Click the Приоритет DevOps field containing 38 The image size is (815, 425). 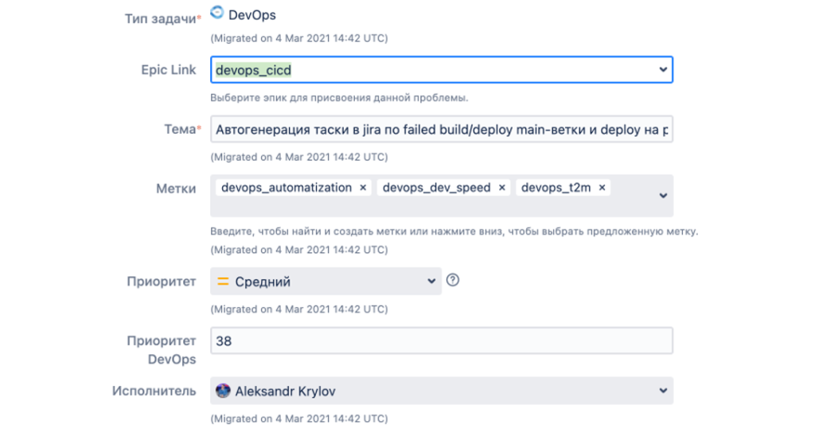click(x=441, y=341)
